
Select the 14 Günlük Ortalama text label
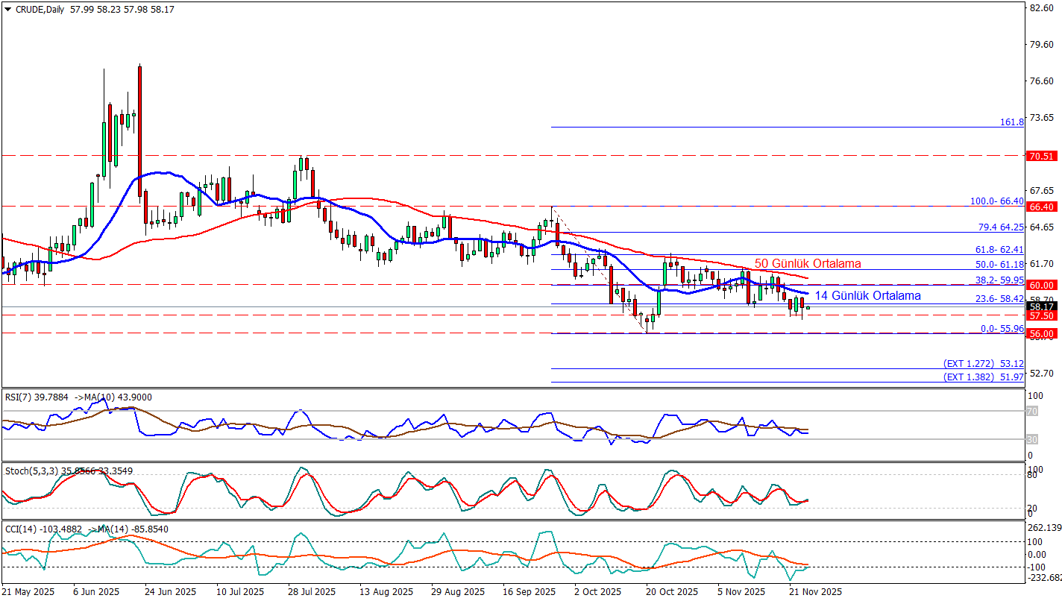coord(867,295)
